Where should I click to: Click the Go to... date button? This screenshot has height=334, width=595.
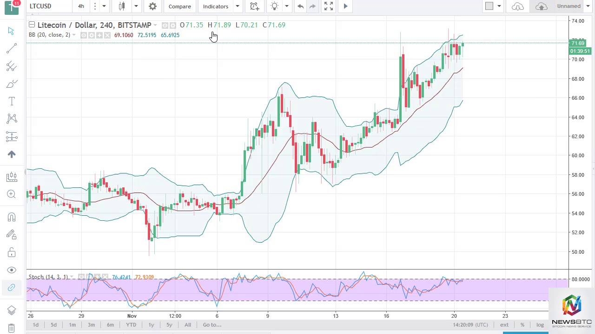tap(212, 325)
